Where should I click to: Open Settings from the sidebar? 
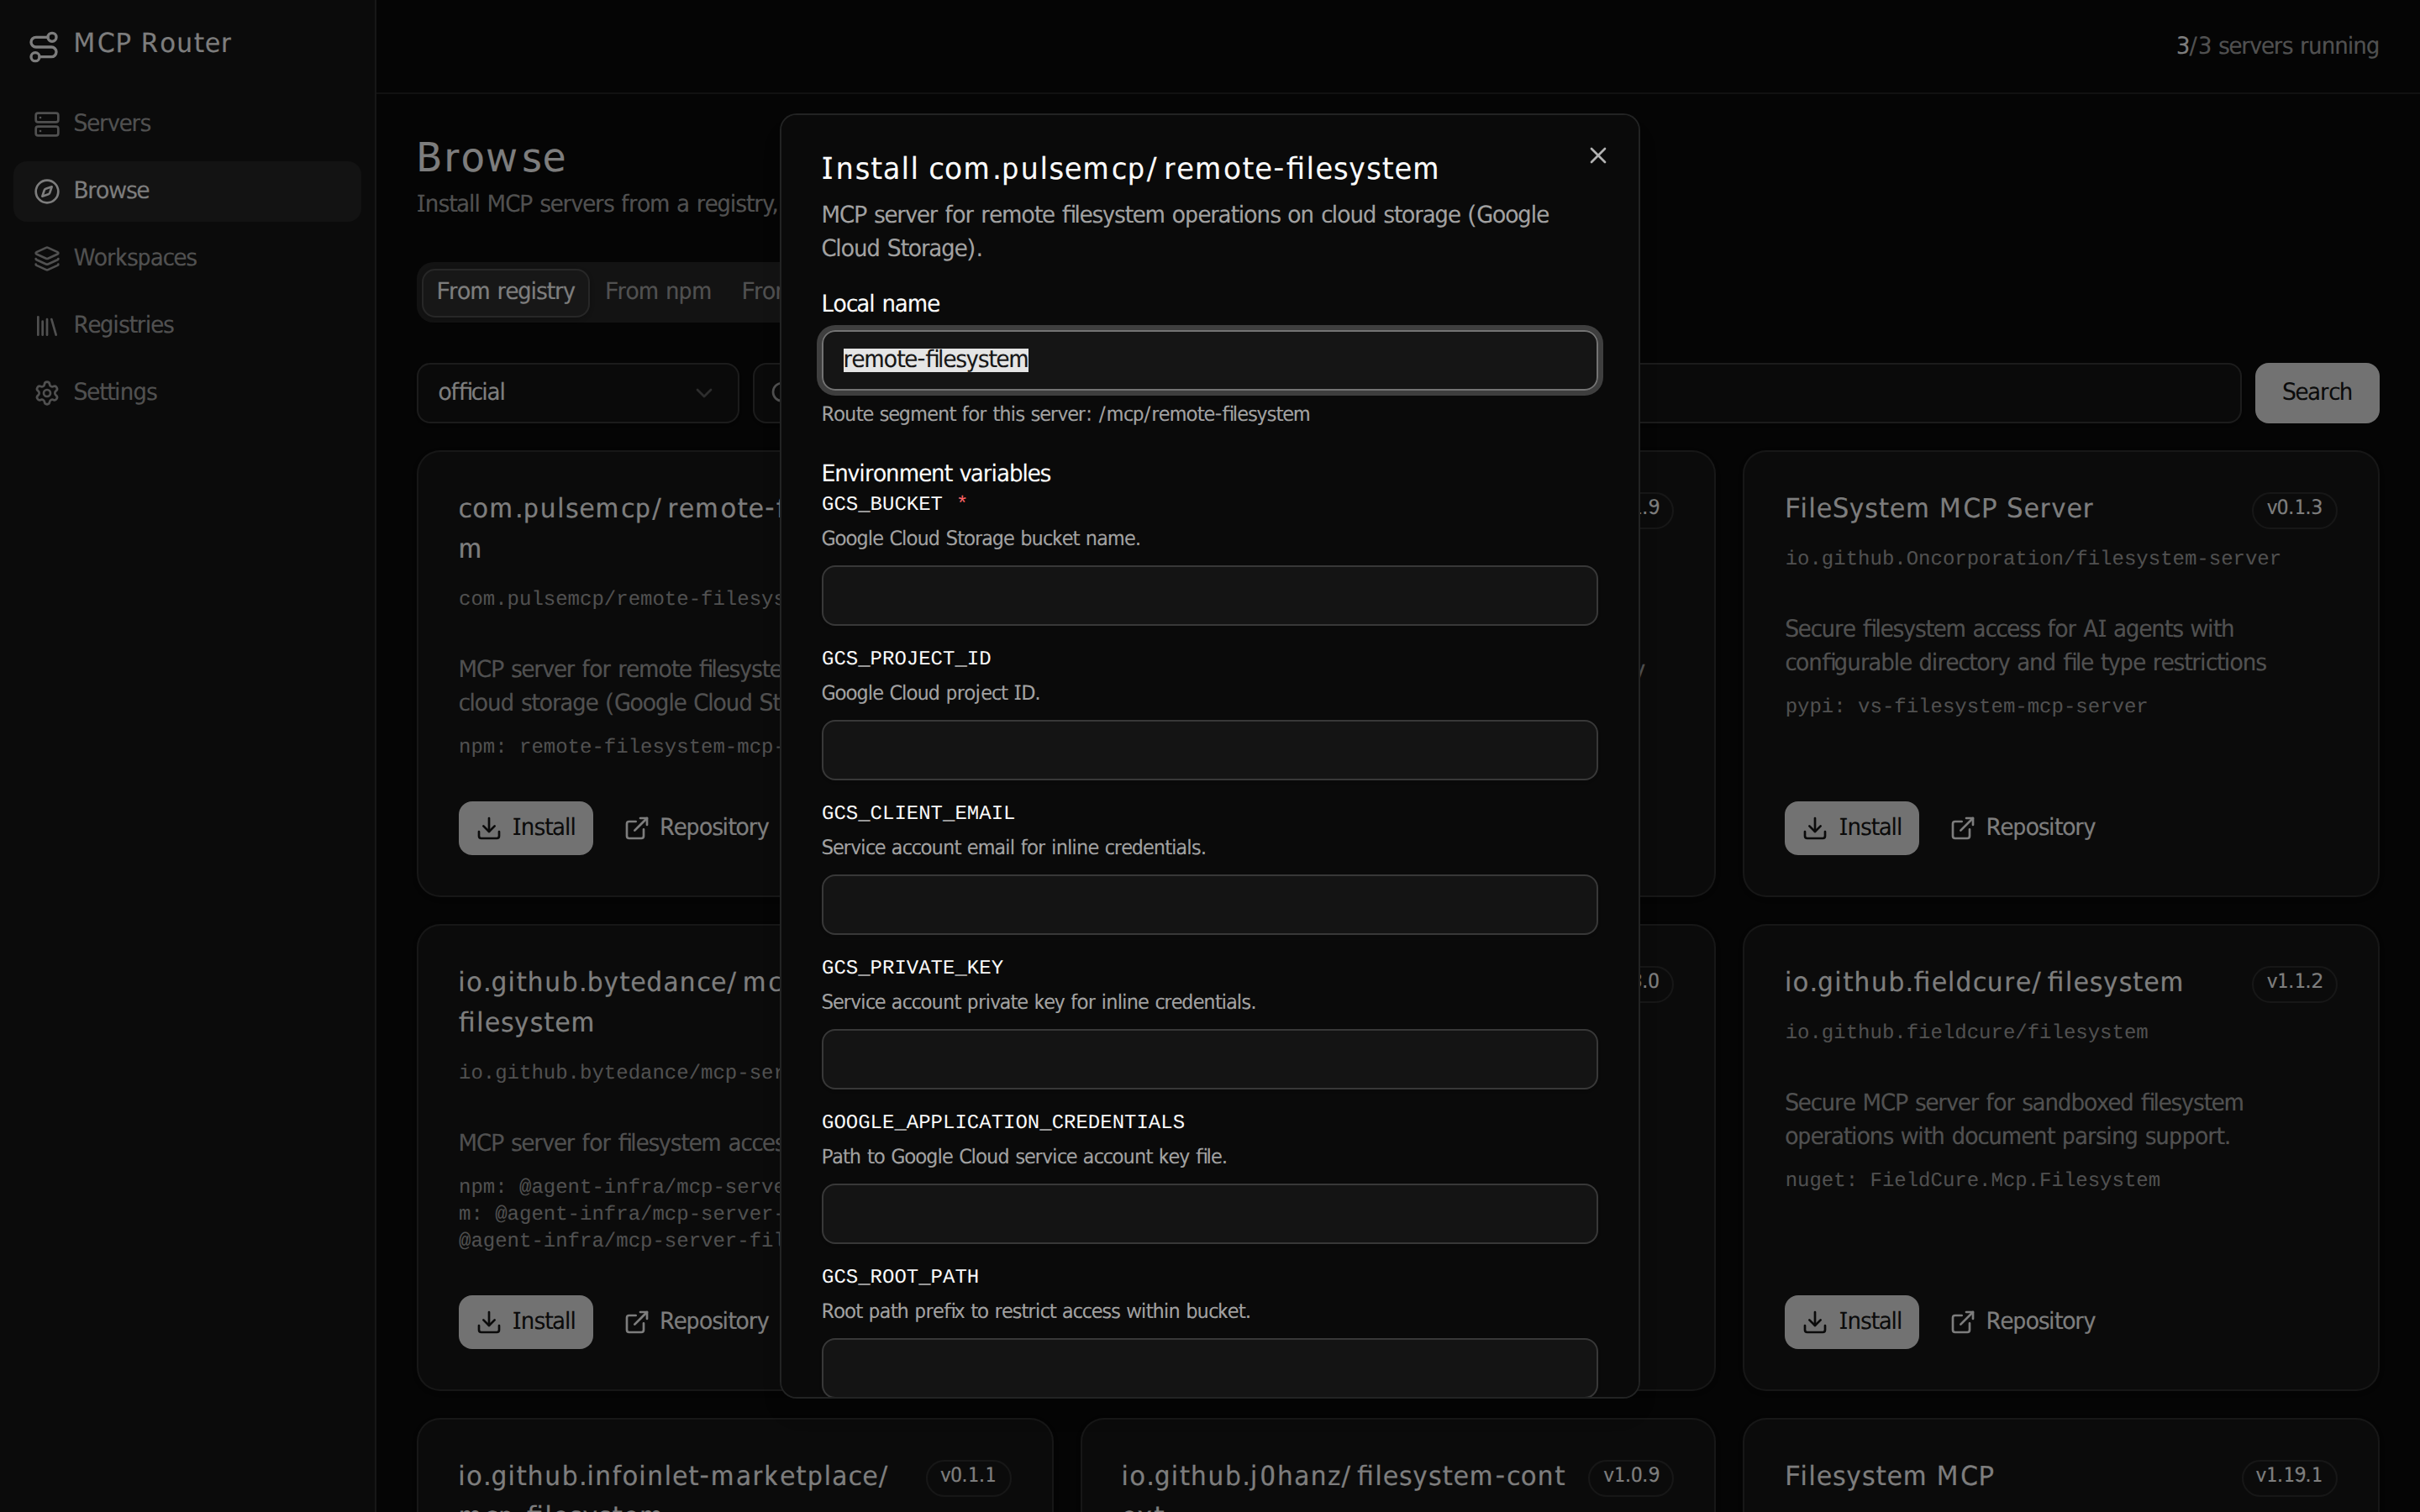[187, 392]
